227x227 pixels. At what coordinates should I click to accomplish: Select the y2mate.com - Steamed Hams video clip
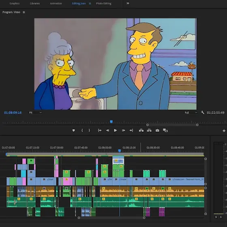pyautogui.click(x=185, y=181)
